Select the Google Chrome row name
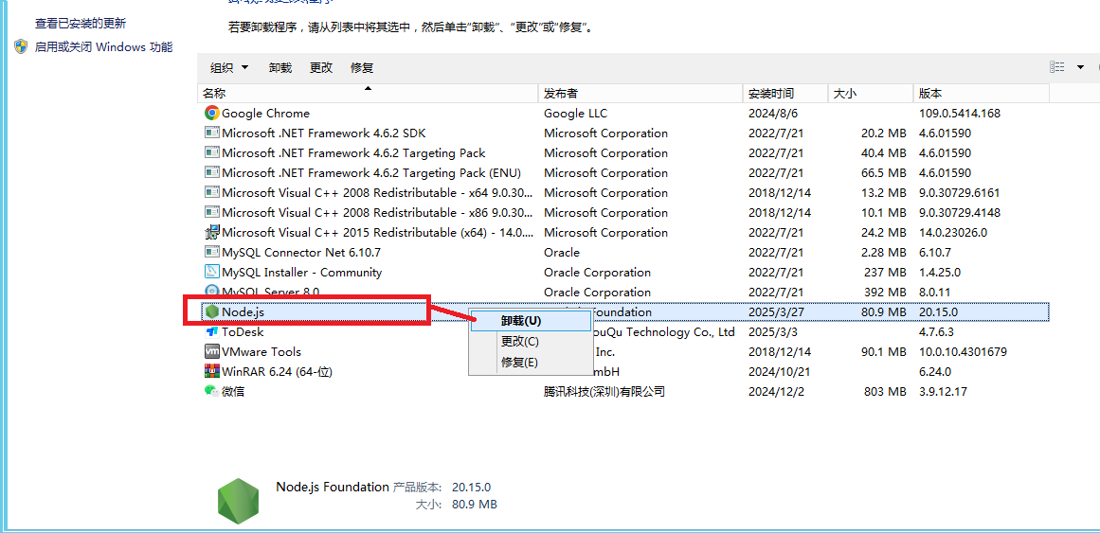 coord(266,113)
